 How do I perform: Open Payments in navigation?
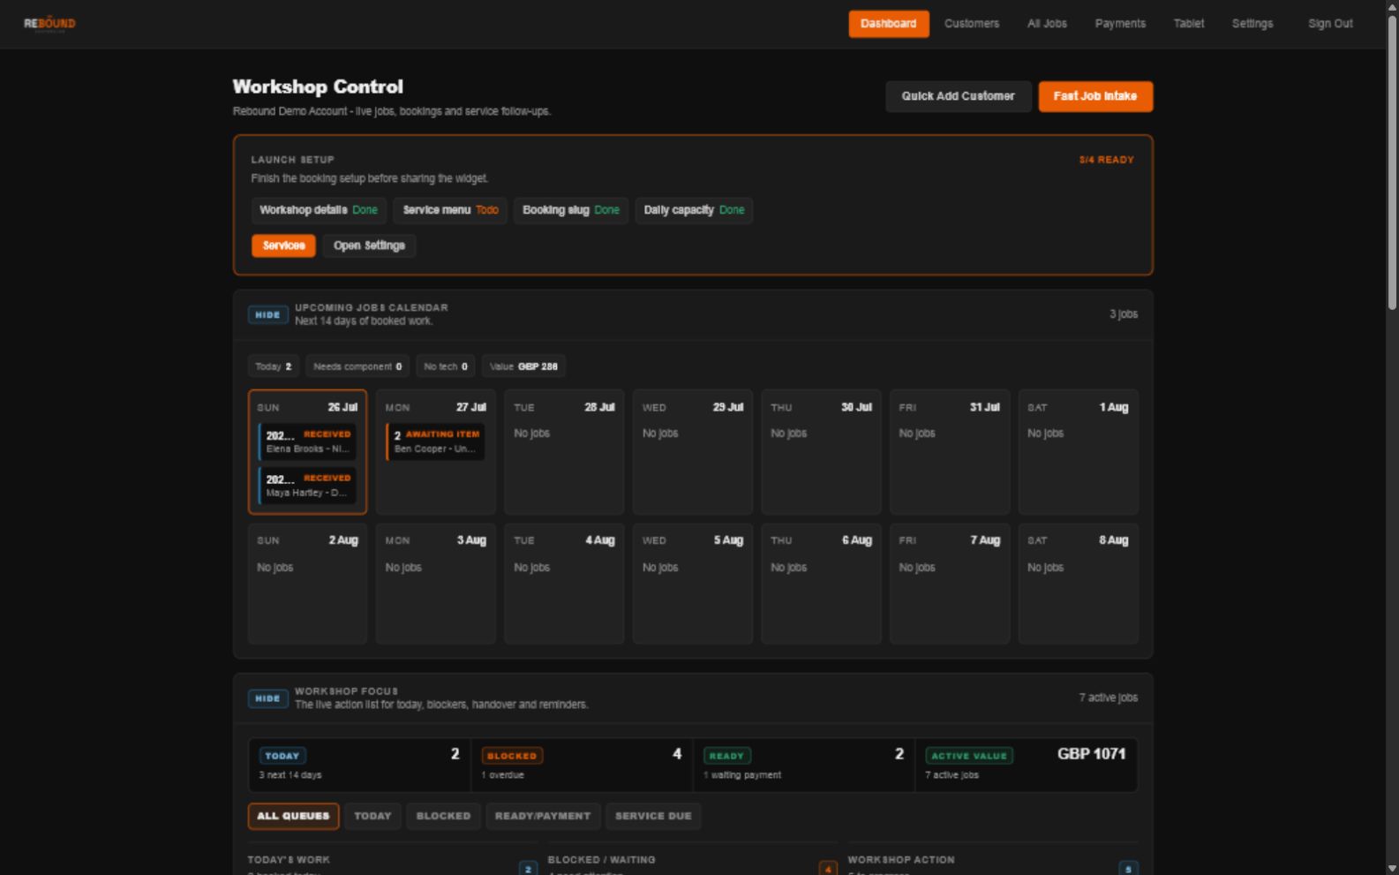pyautogui.click(x=1120, y=24)
